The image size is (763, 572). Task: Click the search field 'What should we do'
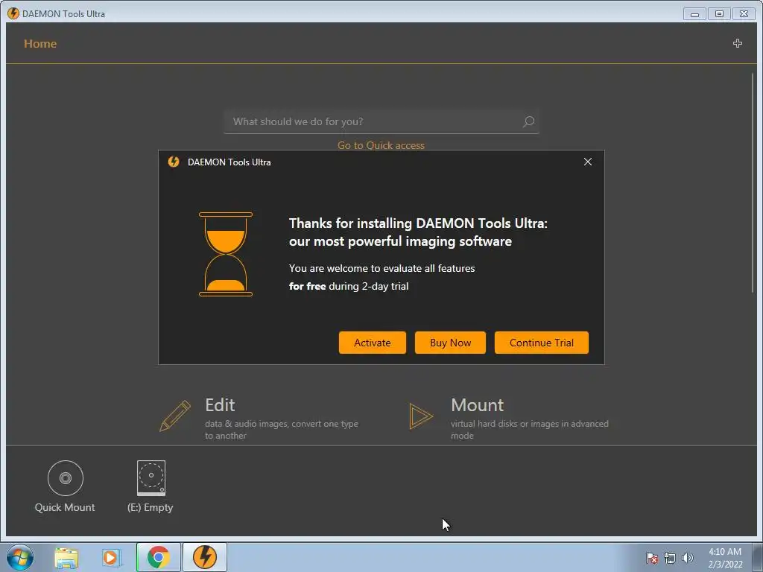381,121
